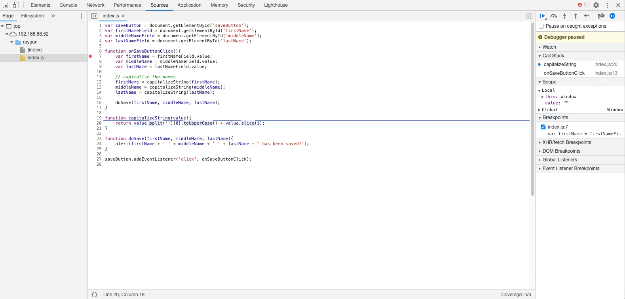Open the (index) file
The image size is (625, 299).
(x=34, y=50)
